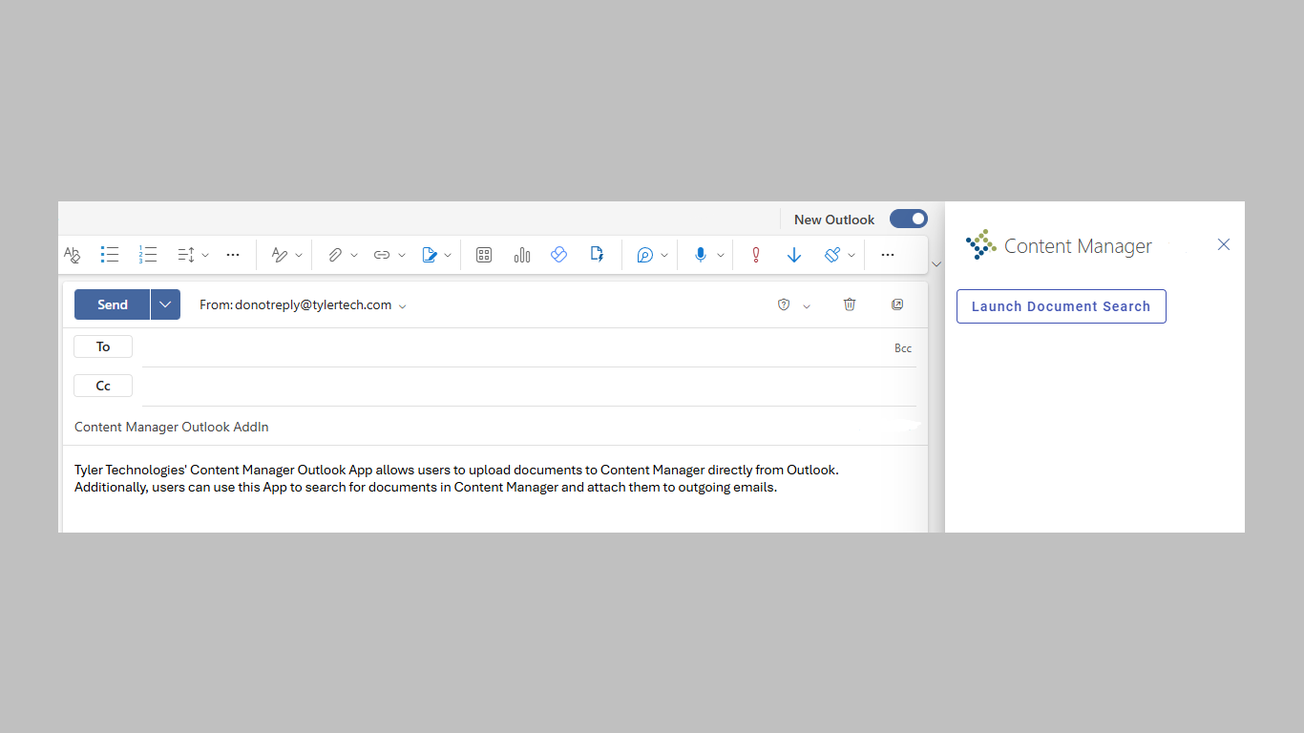Open the Send options dropdown
The height and width of the screenshot is (733, 1304).
click(165, 304)
